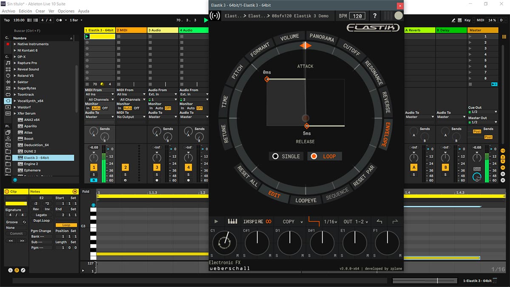The width and height of the screenshot is (510, 287).
Task: Expand Native Instruments folder
Action: coord(15,44)
